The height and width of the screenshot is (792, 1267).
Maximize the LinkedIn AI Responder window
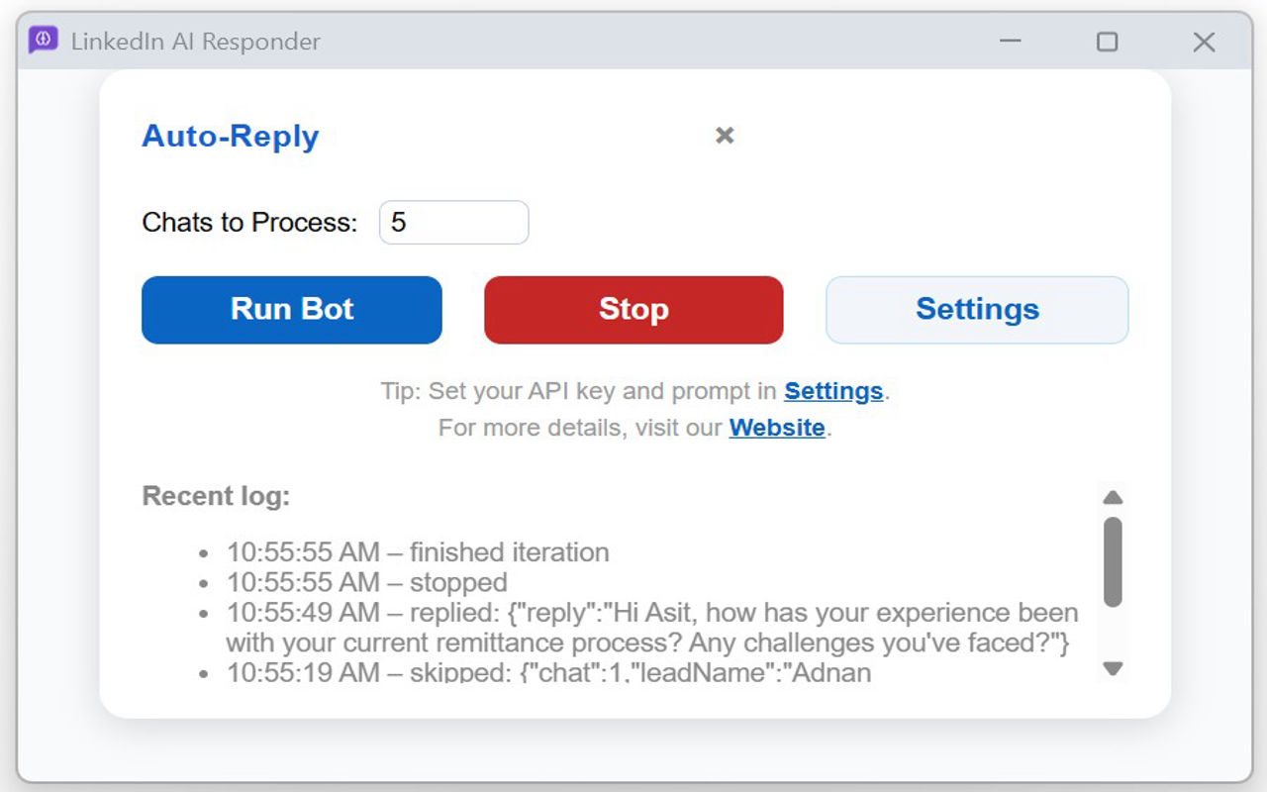[1108, 42]
